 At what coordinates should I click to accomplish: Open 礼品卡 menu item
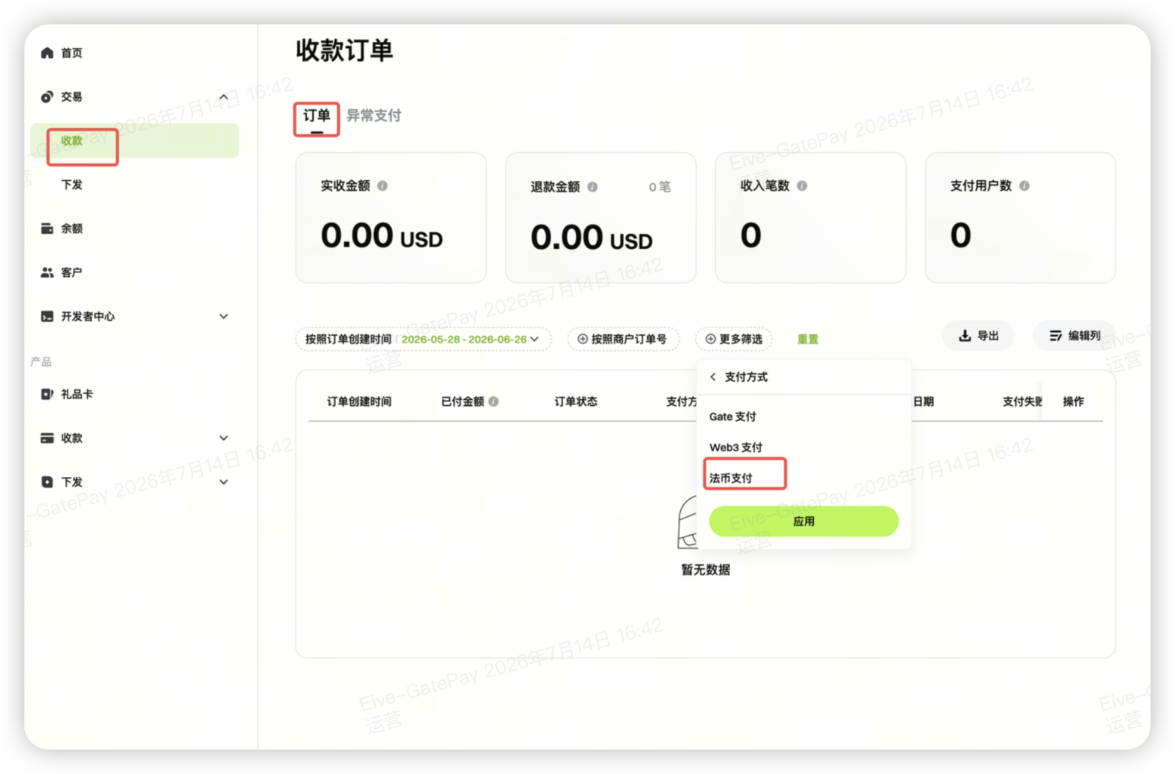pyautogui.click(x=77, y=394)
